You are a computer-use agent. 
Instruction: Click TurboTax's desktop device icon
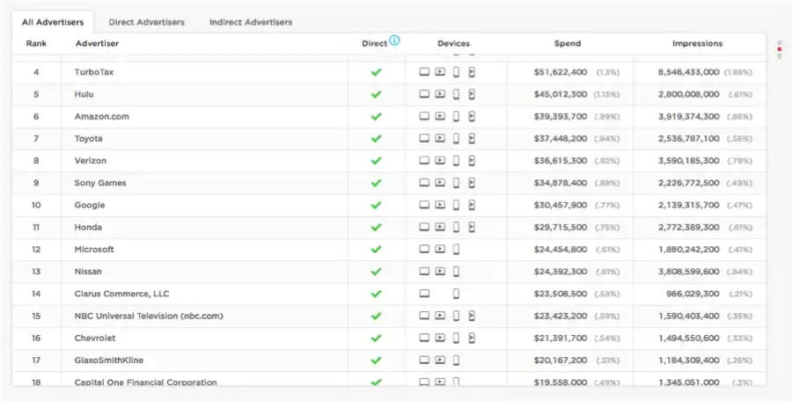[x=424, y=72]
